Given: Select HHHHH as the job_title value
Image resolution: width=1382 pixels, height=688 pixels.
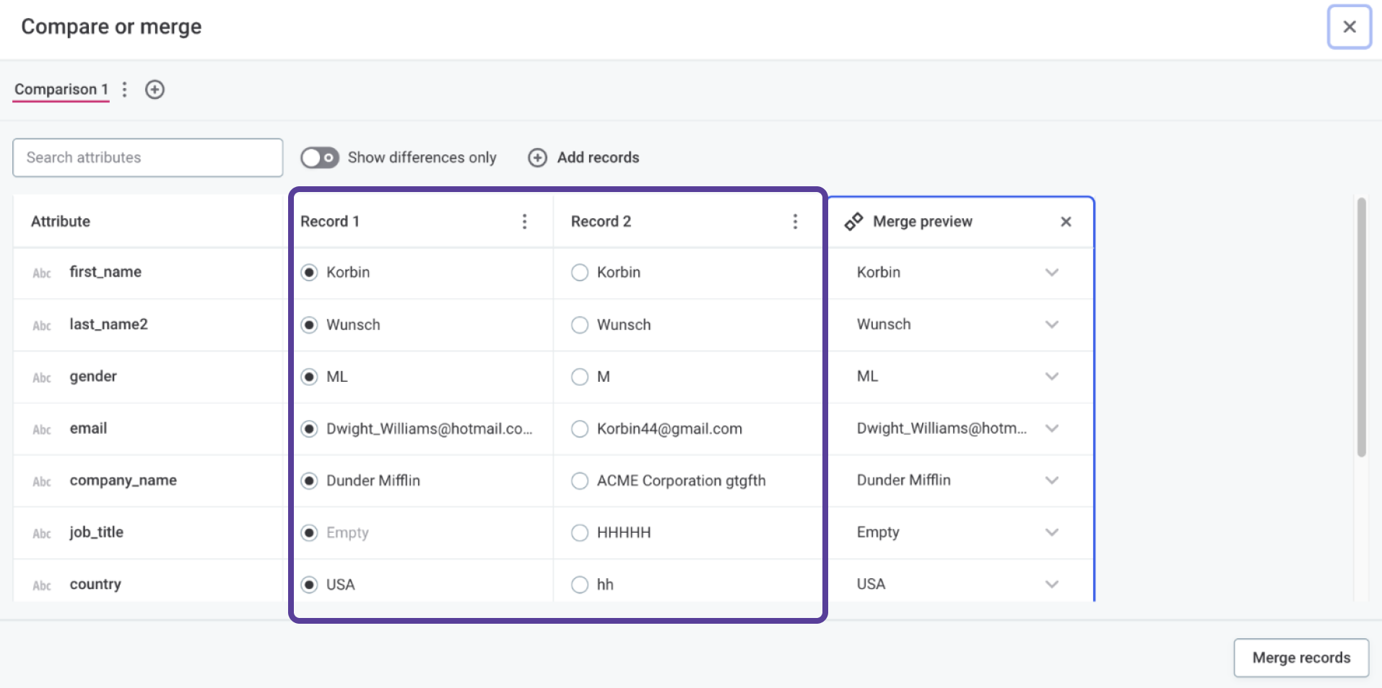Looking at the screenshot, I should [x=580, y=532].
